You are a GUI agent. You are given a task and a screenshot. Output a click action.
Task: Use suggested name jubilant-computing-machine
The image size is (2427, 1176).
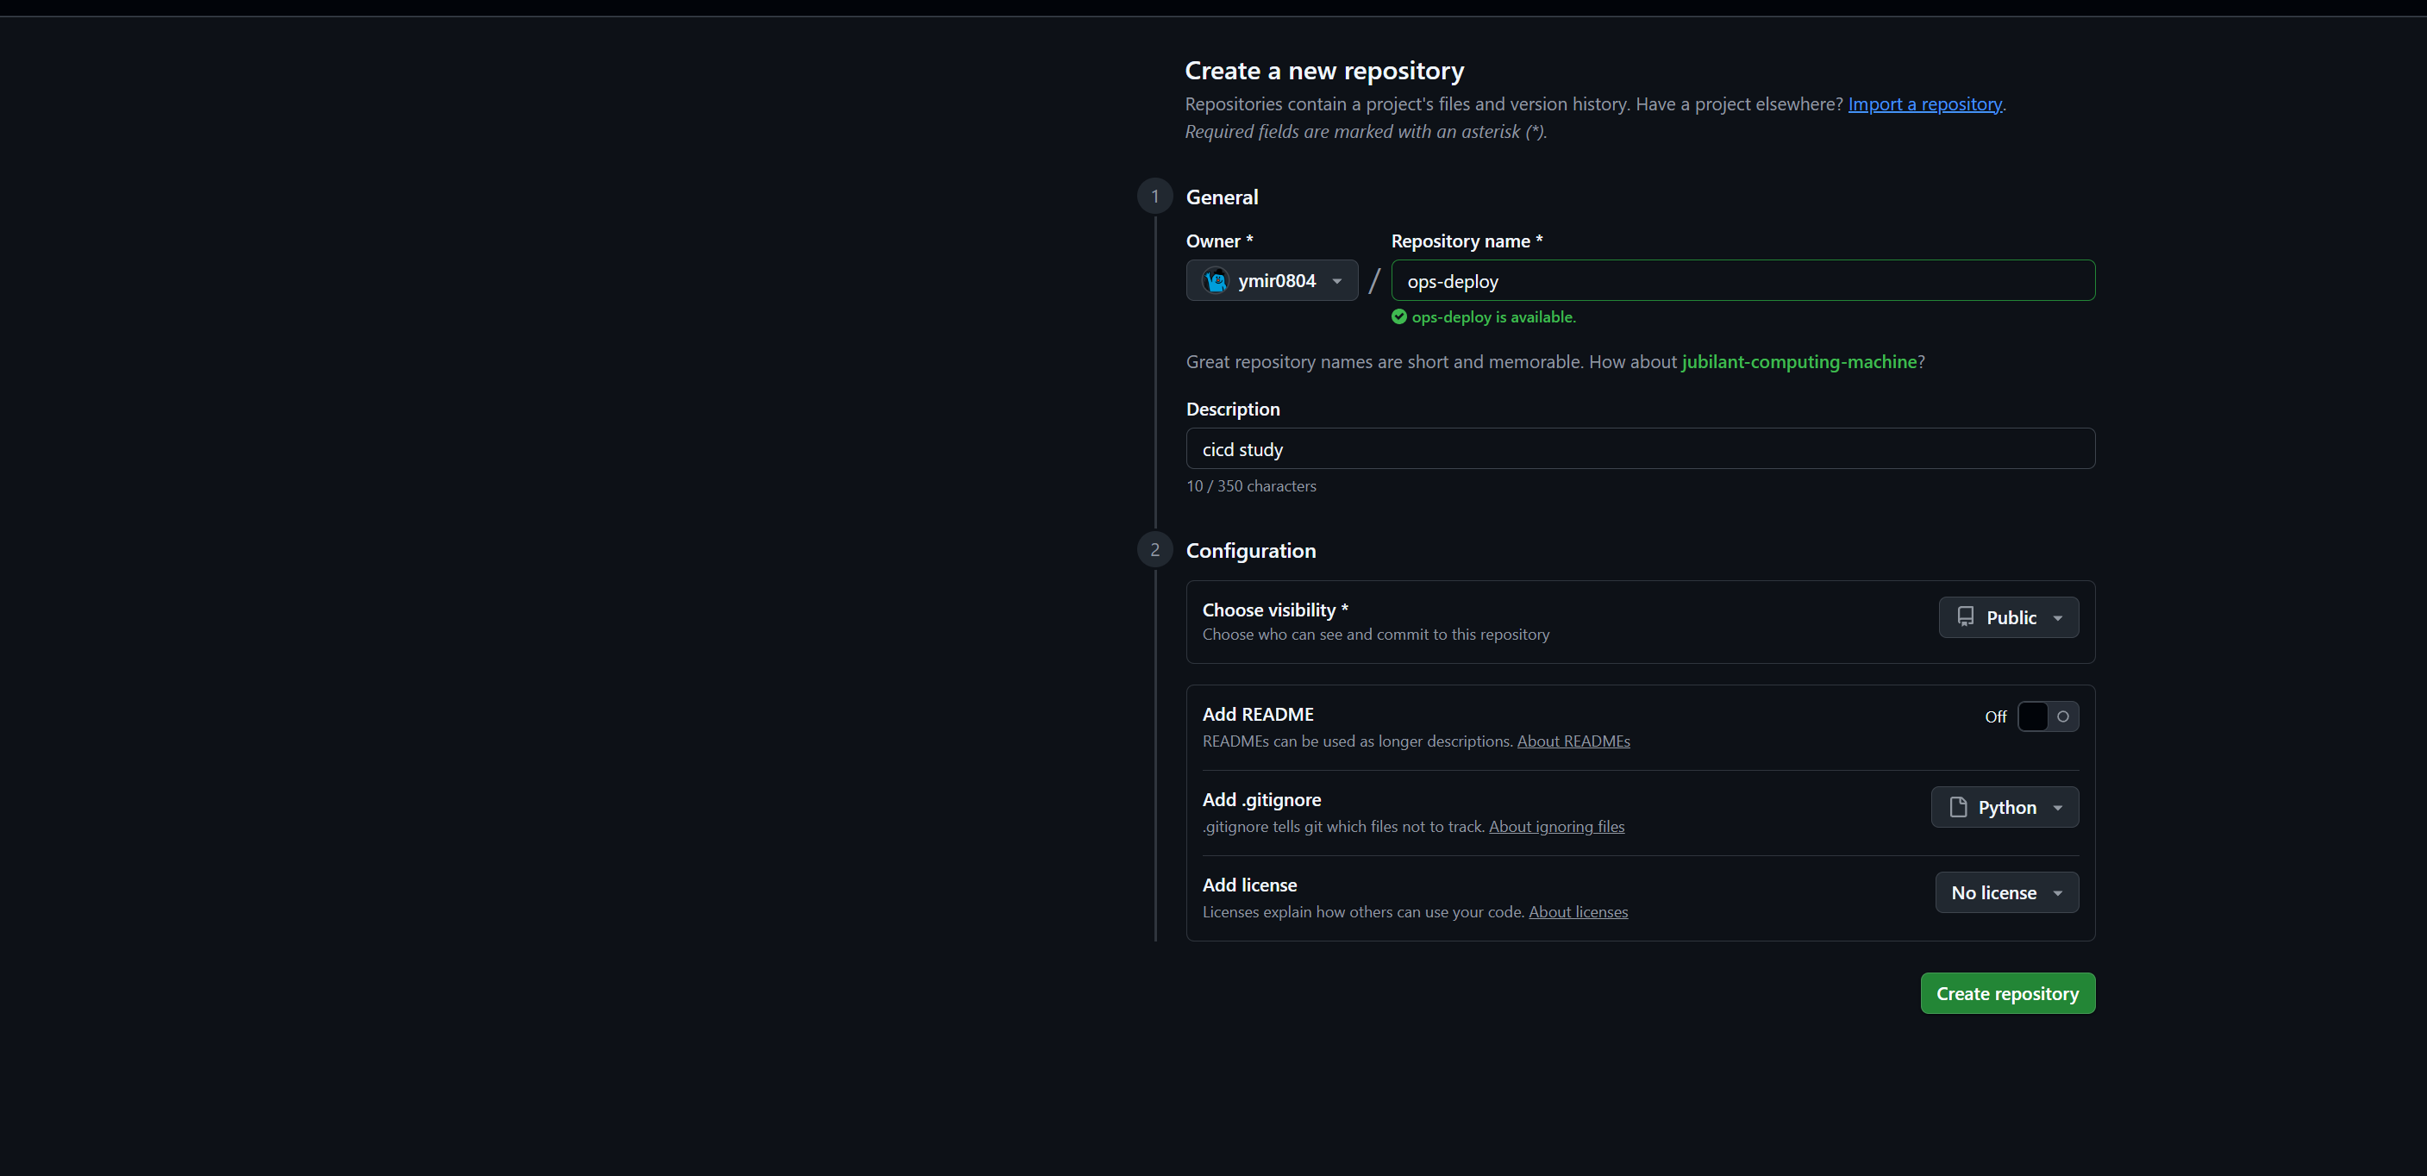(1798, 362)
